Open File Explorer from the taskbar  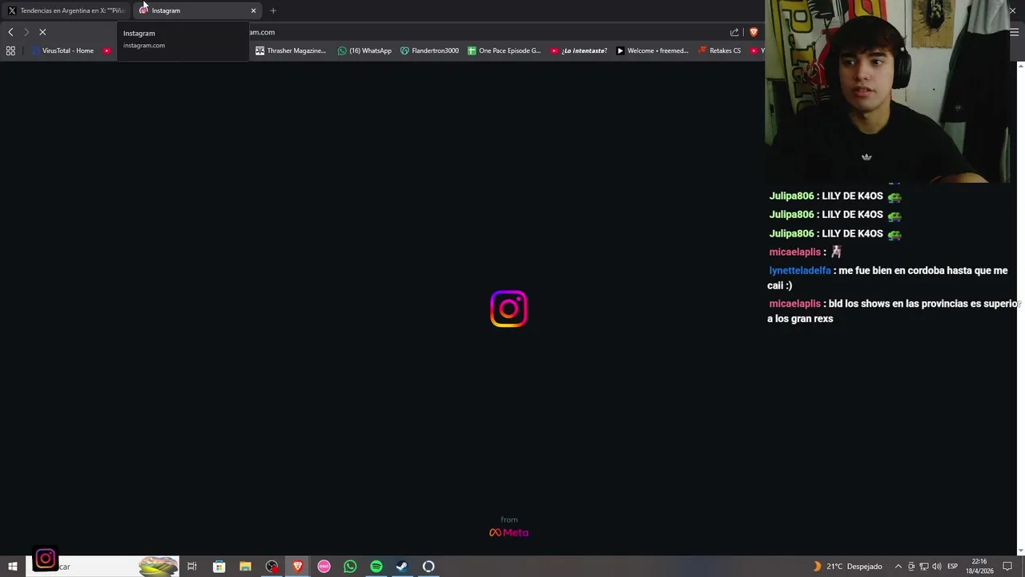[245, 567]
